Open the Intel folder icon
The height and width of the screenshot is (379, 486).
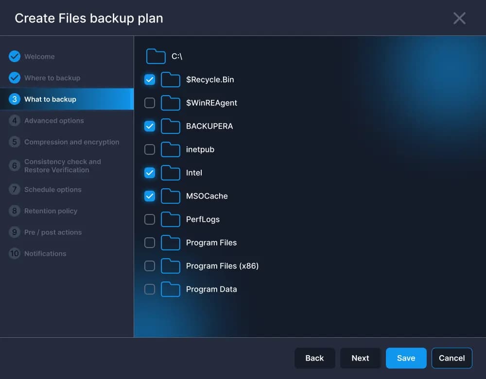[x=171, y=173]
